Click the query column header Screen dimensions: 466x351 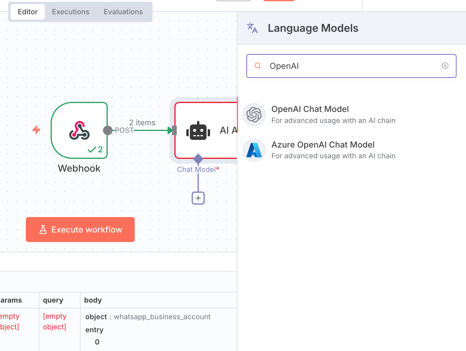click(53, 300)
